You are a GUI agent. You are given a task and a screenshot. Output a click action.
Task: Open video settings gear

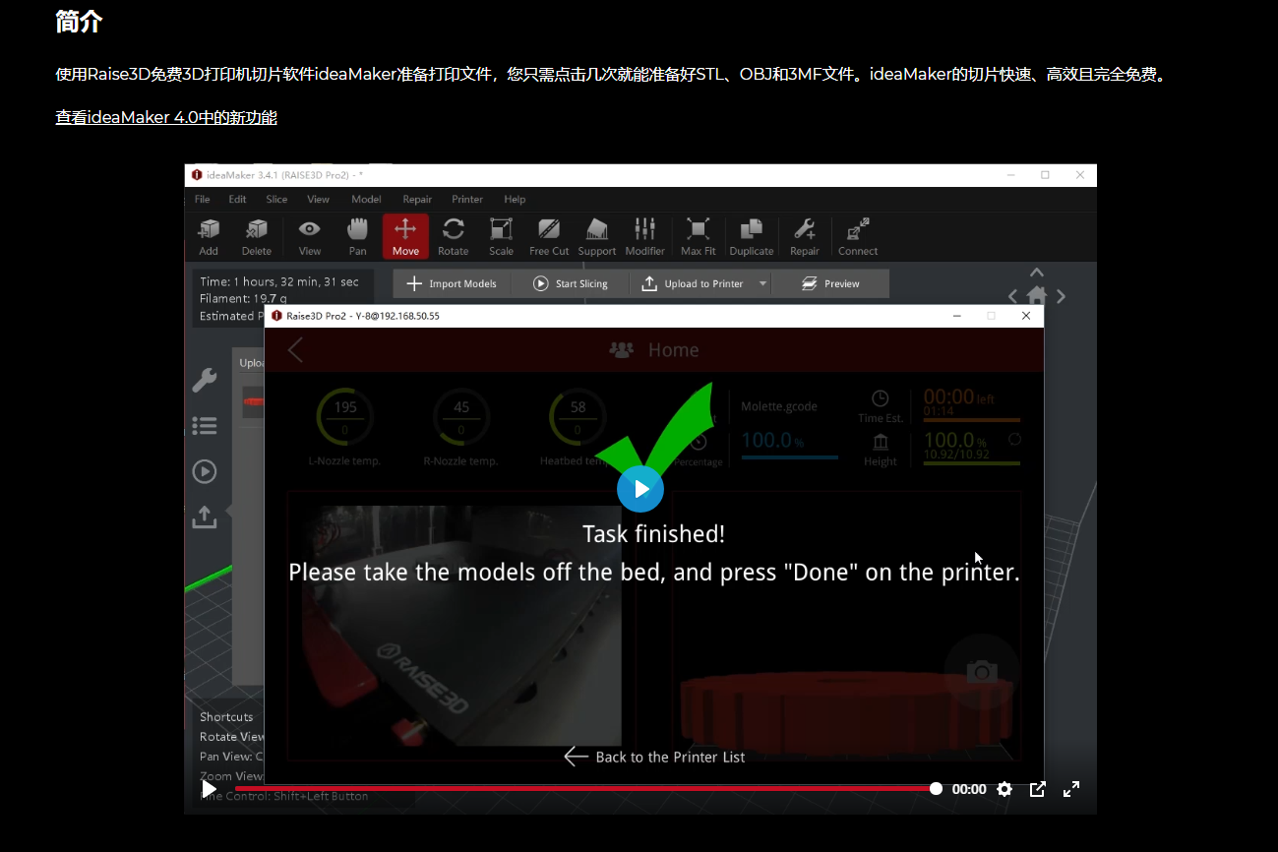(1004, 789)
